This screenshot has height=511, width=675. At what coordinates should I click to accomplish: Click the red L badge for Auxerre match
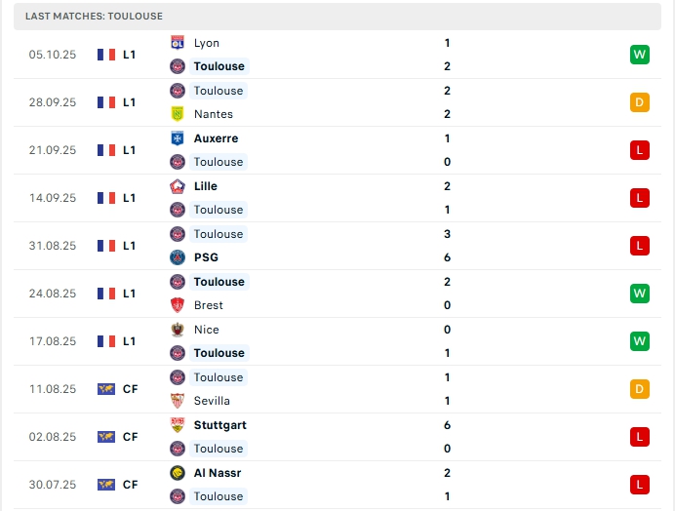[x=640, y=150]
